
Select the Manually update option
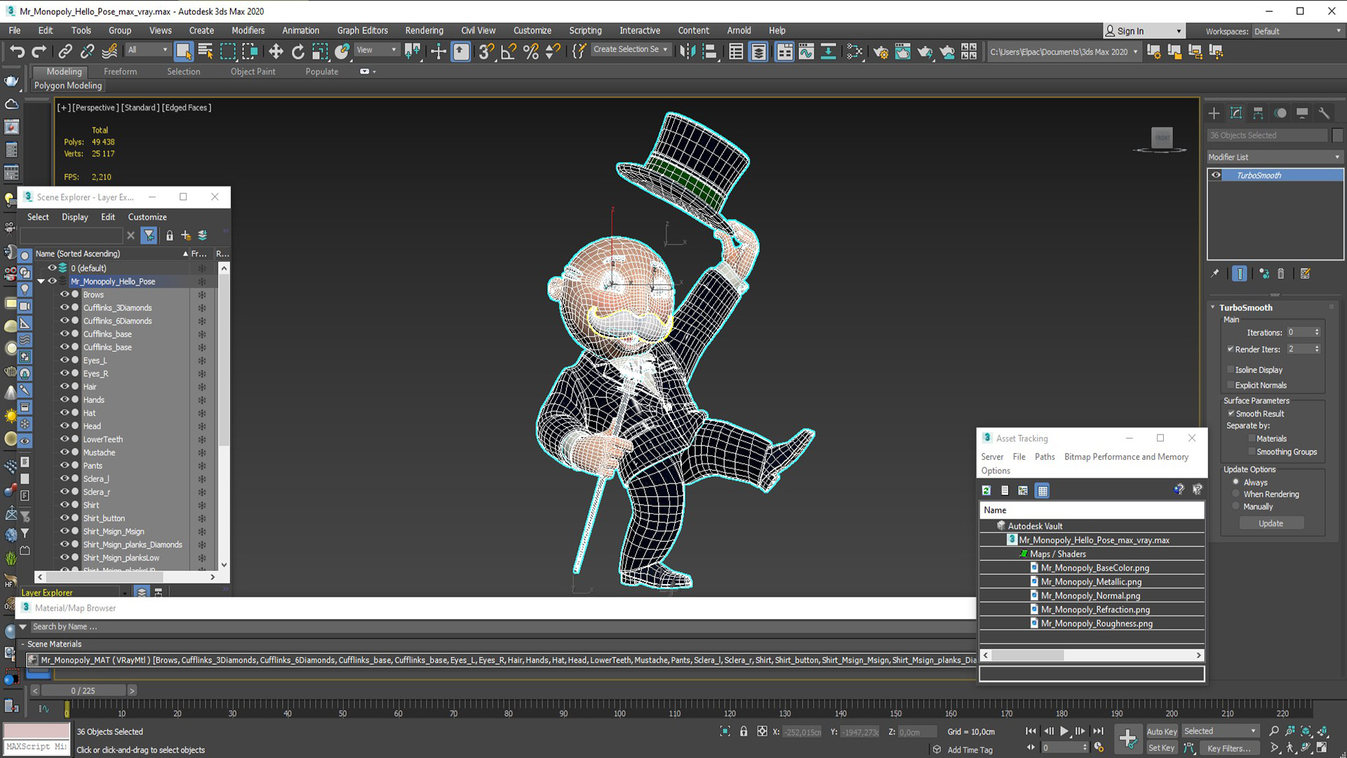[x=1236, y=506]
